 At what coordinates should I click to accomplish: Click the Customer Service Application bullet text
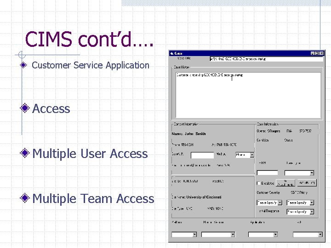pos(91,65)
